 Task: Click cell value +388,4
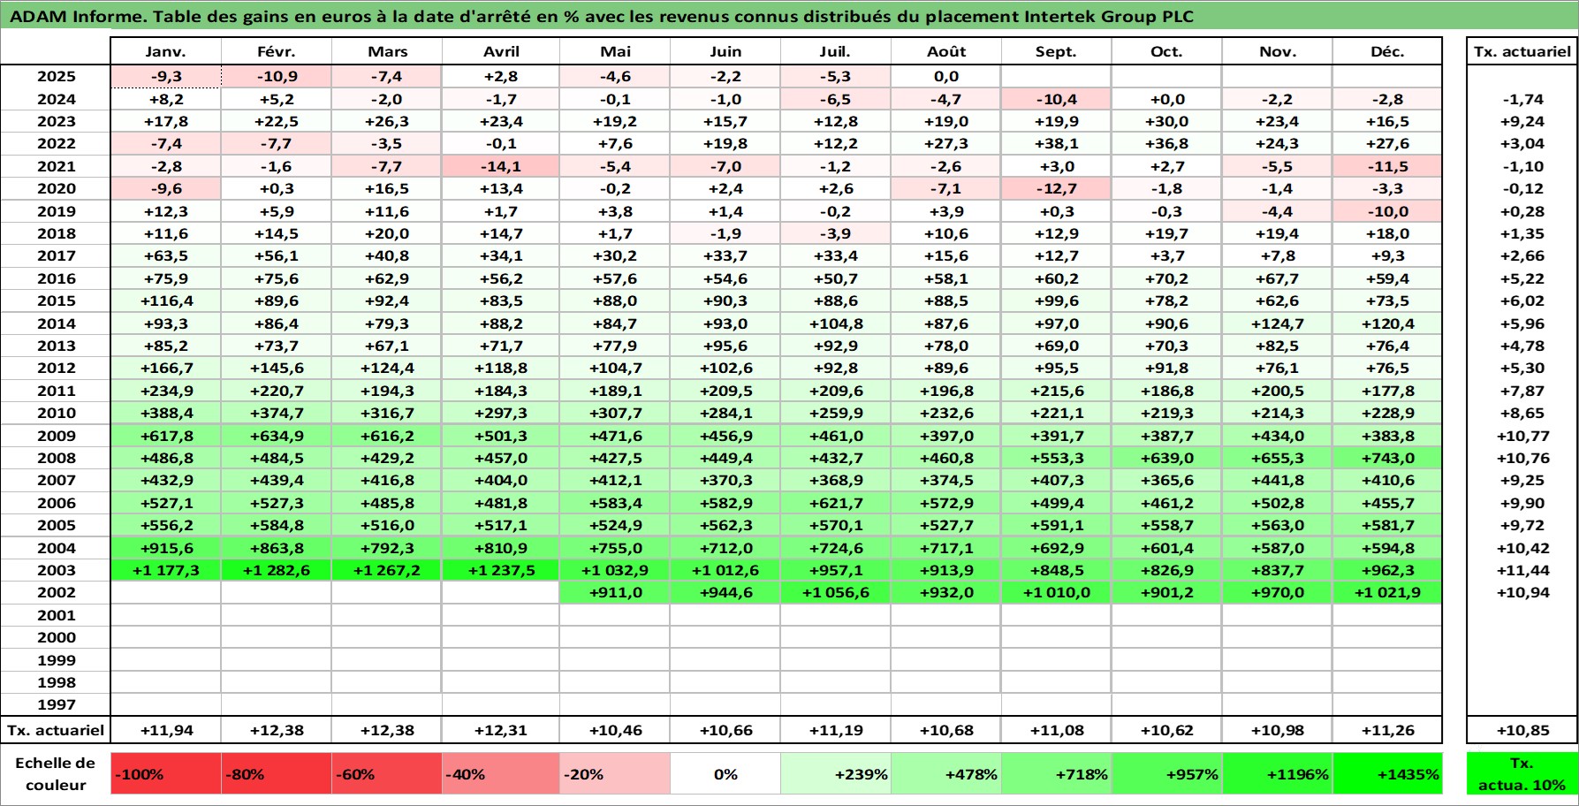(165, 413)
